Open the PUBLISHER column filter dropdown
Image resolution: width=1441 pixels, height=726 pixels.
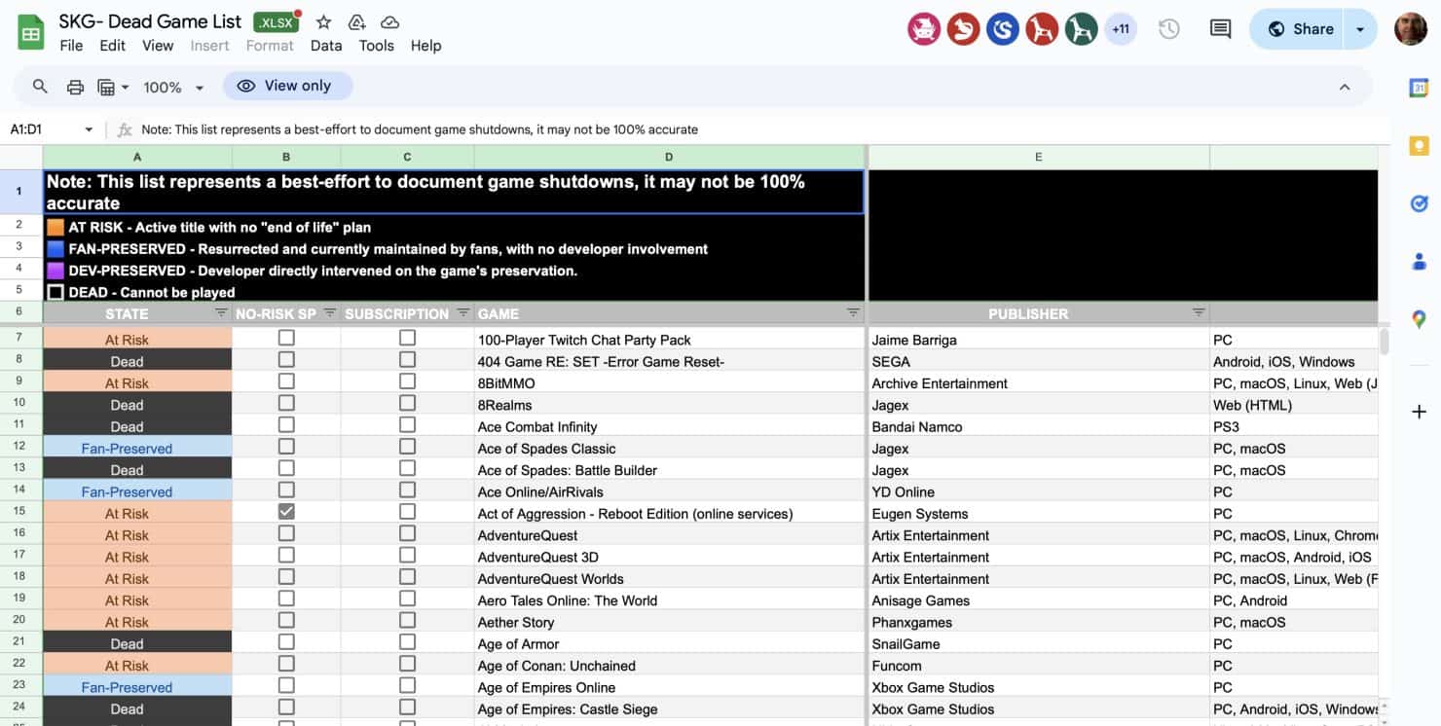1199,313
